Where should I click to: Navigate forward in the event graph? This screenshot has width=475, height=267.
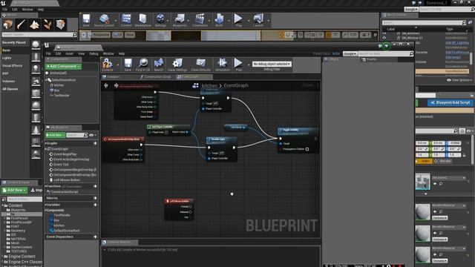coord(116,86)
